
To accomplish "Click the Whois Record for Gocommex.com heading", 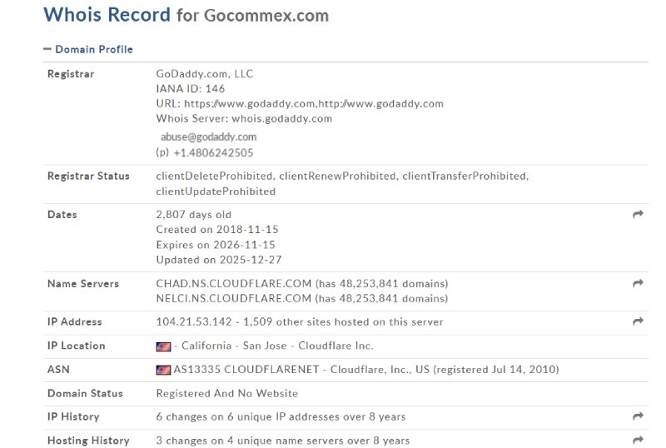I will [186, 15].
